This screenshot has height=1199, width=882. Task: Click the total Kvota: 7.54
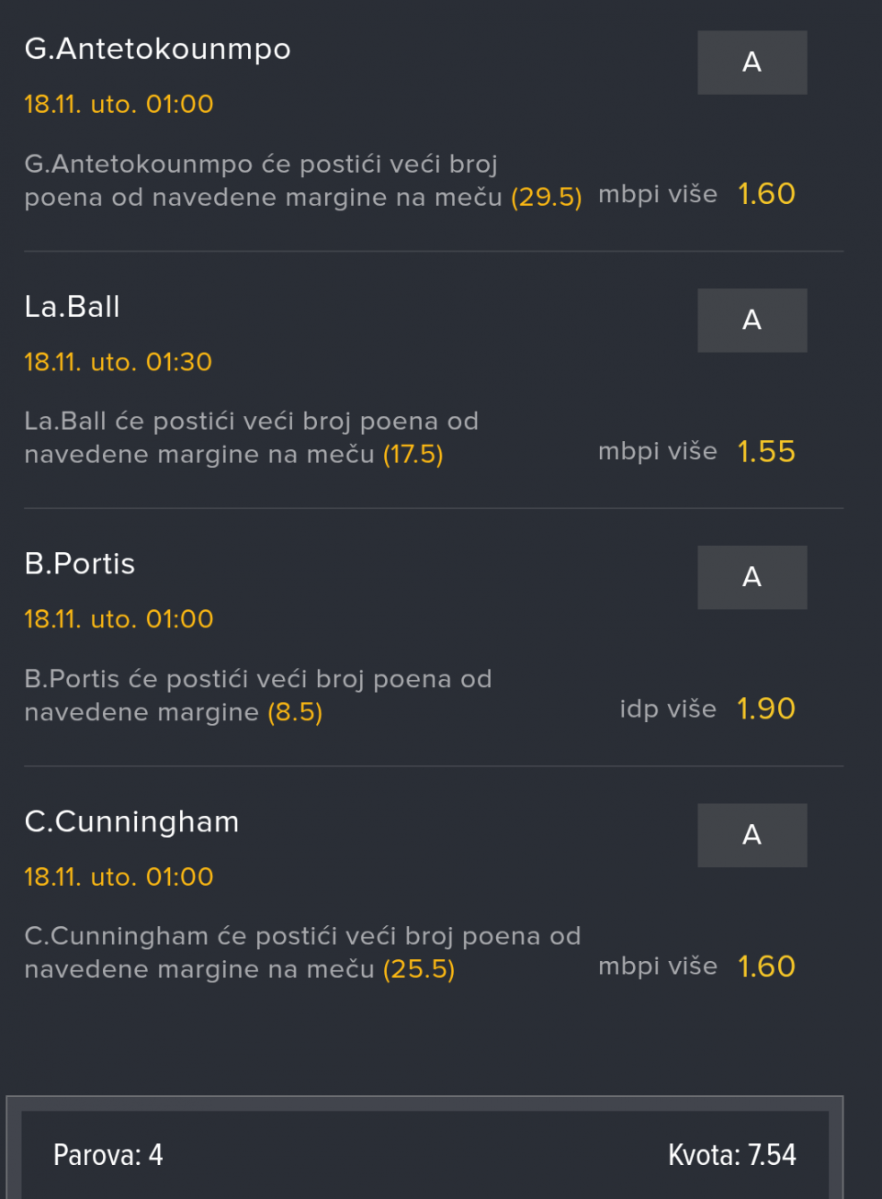[731, 1155]
